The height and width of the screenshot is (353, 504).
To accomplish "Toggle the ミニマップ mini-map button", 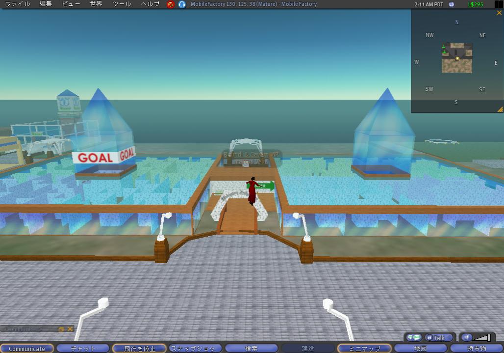I will (x=364, y=349).
